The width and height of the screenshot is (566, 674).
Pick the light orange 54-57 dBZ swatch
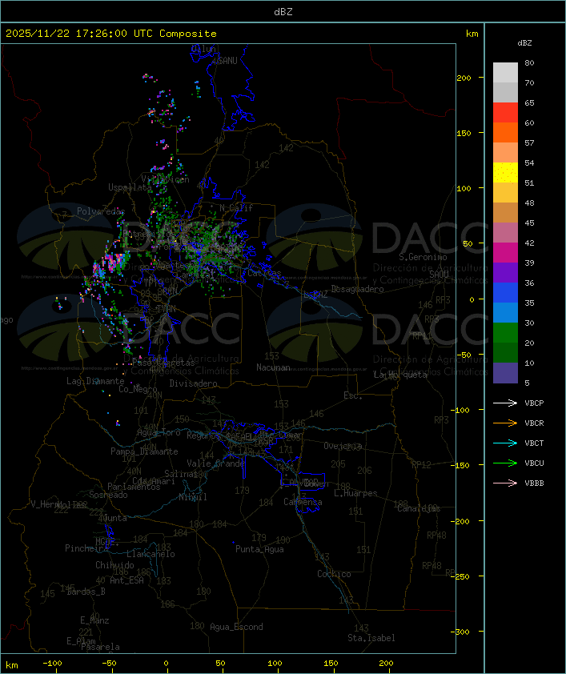(505, 153)
